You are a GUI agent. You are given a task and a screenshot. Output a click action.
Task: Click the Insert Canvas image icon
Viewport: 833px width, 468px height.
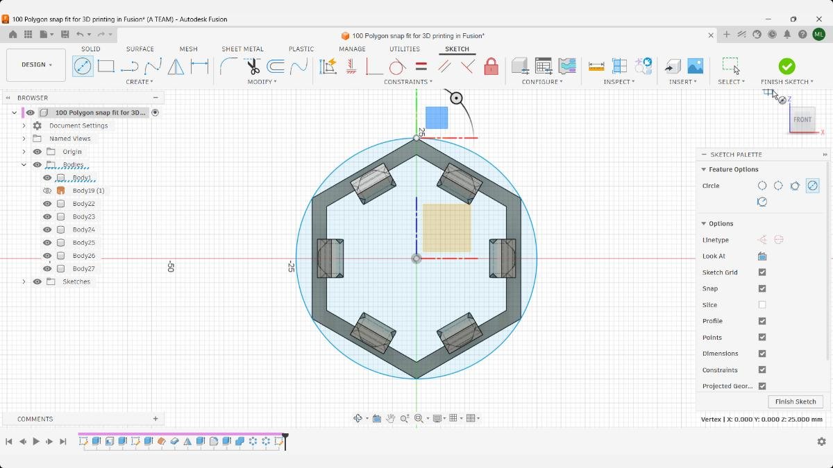pyautogui.click(x=695, y=67)
